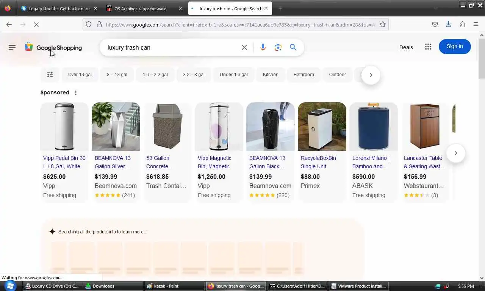Viewport: 485px width, 291px height.
Task: Open the extensions puzzle icon
Action: coord(462,25)
